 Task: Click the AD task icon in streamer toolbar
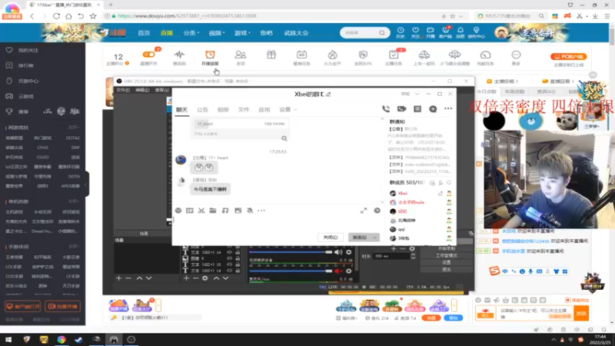pos(301,55)
